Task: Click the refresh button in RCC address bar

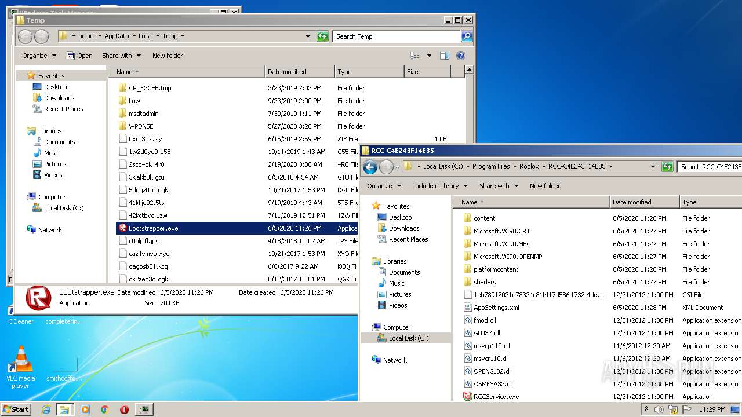Action: [667, 167]
